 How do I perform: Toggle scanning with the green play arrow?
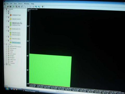click(x=14, y=7)
